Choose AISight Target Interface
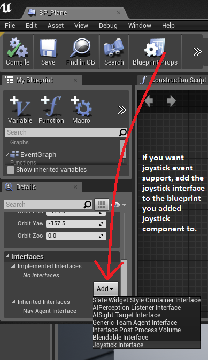Screen dimensions: 208x360 pos(147,315)
